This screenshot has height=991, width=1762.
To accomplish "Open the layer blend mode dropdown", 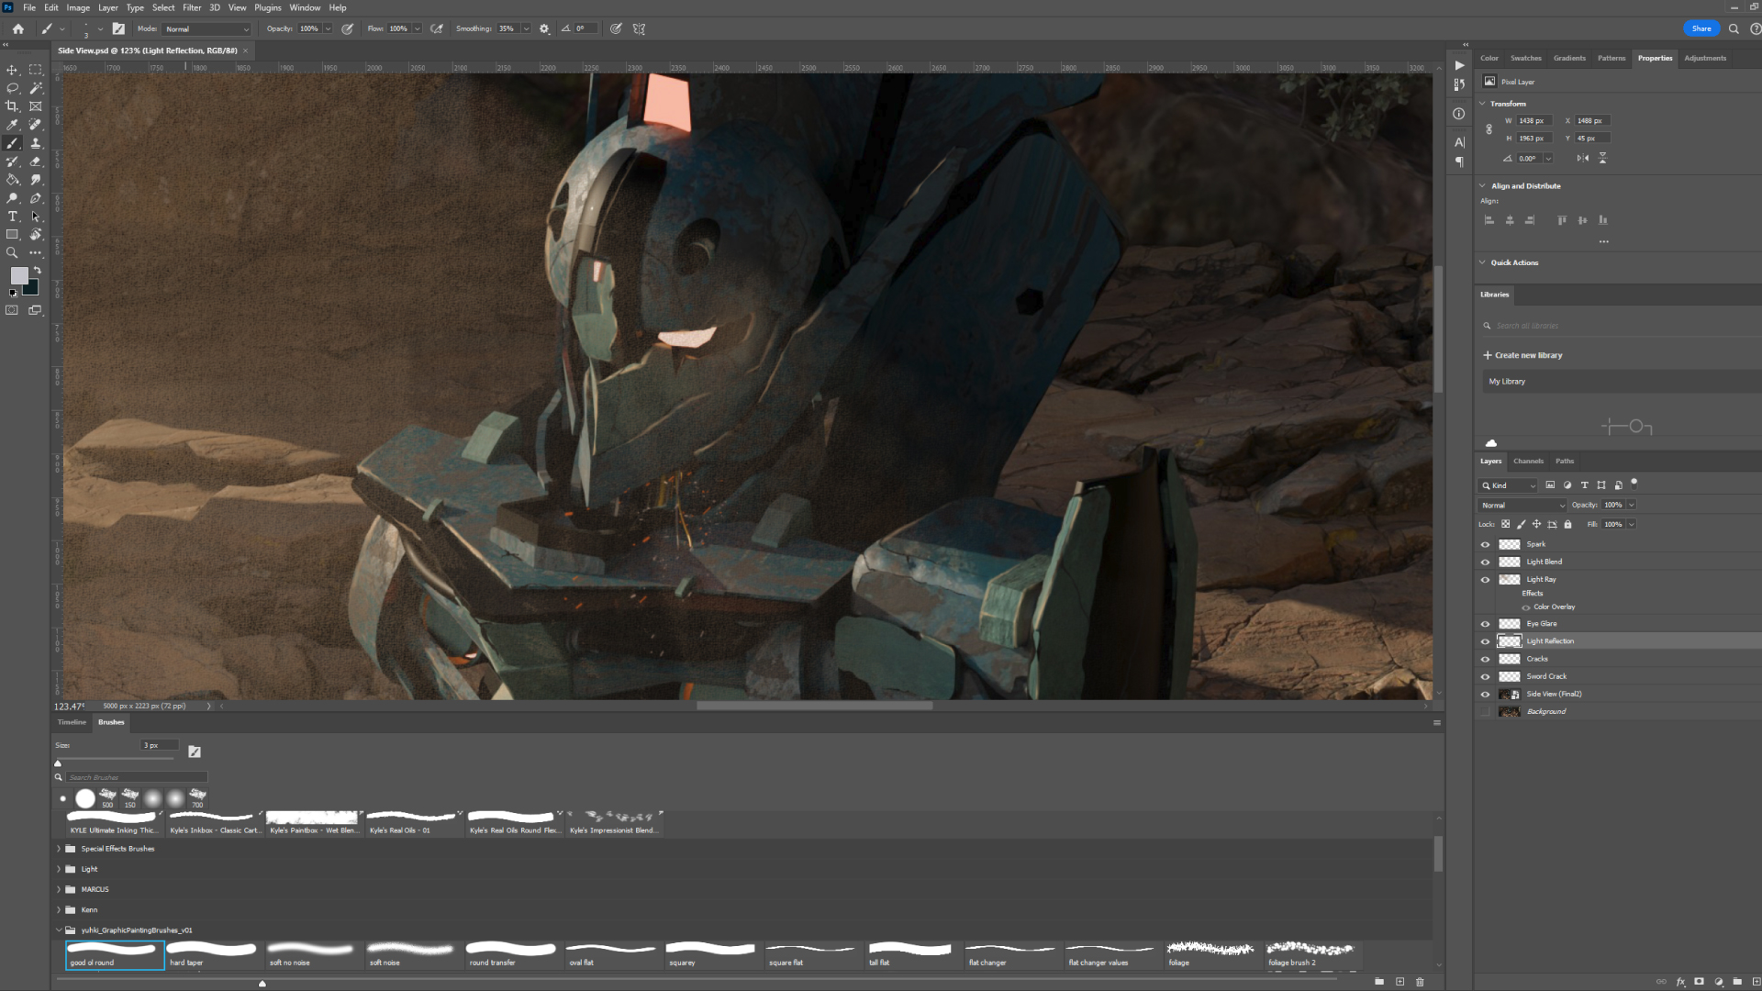I will [x=1522, y=506].
